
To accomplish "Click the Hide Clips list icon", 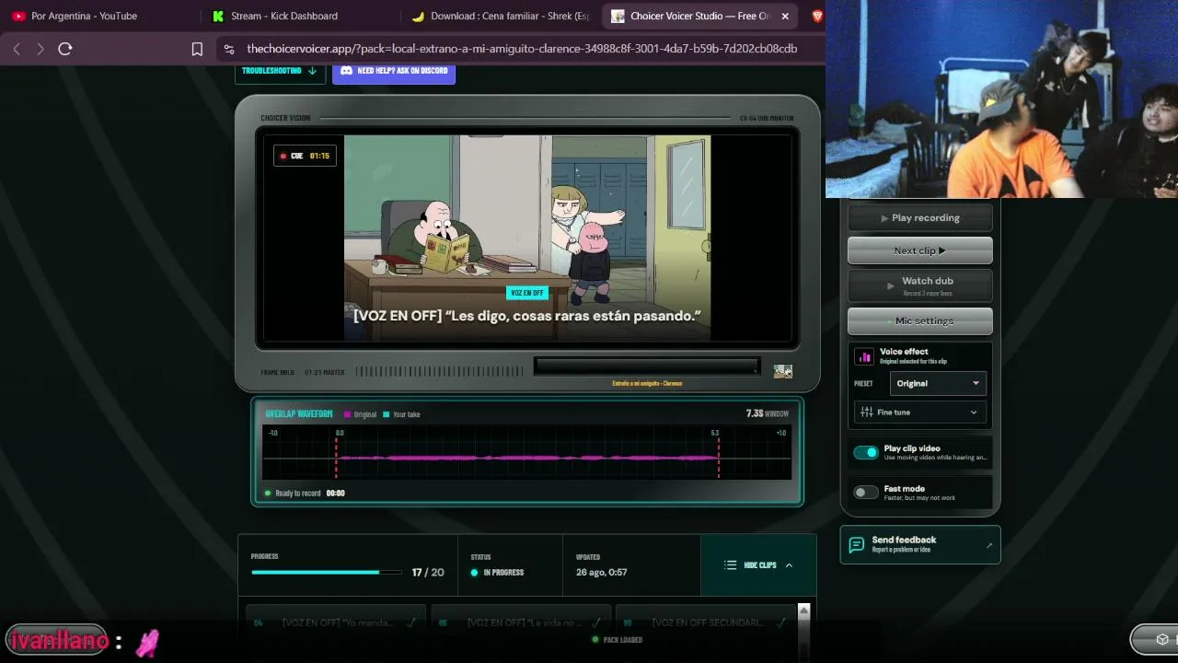I will pos(731,565).
